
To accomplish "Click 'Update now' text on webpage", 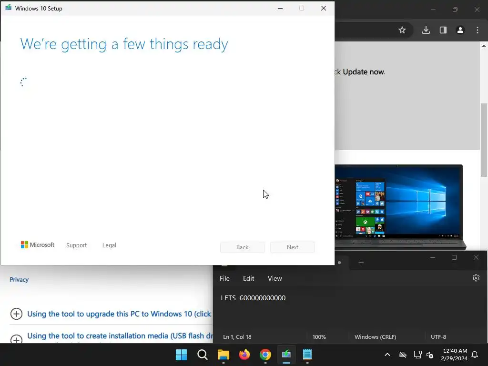I will click(x=364, y=72).
